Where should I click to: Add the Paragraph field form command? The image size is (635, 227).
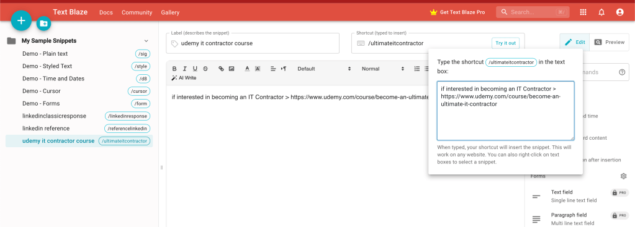coord(580,219)
